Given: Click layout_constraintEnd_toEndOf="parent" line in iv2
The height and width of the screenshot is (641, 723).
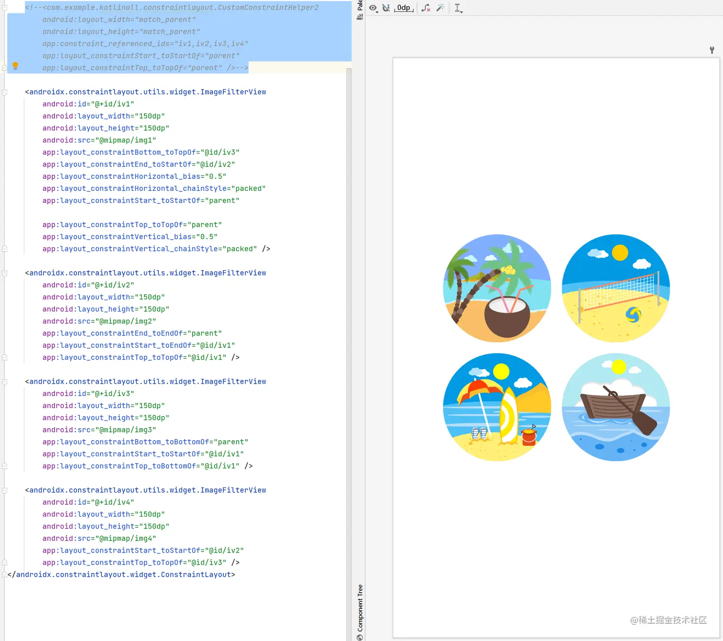Looking at the screenshot, I should pyautogui.click(x=132, y=333).
